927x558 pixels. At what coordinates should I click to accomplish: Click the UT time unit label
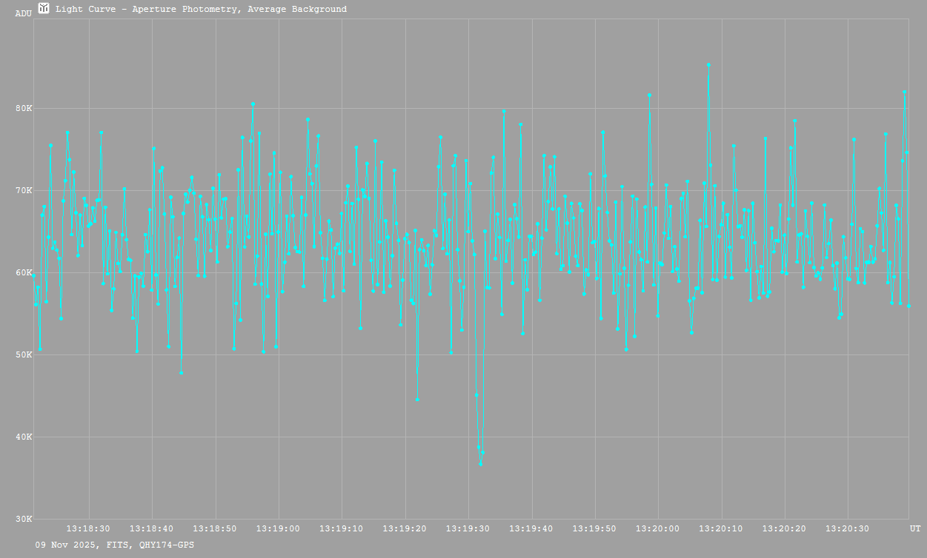click(915, 528)
